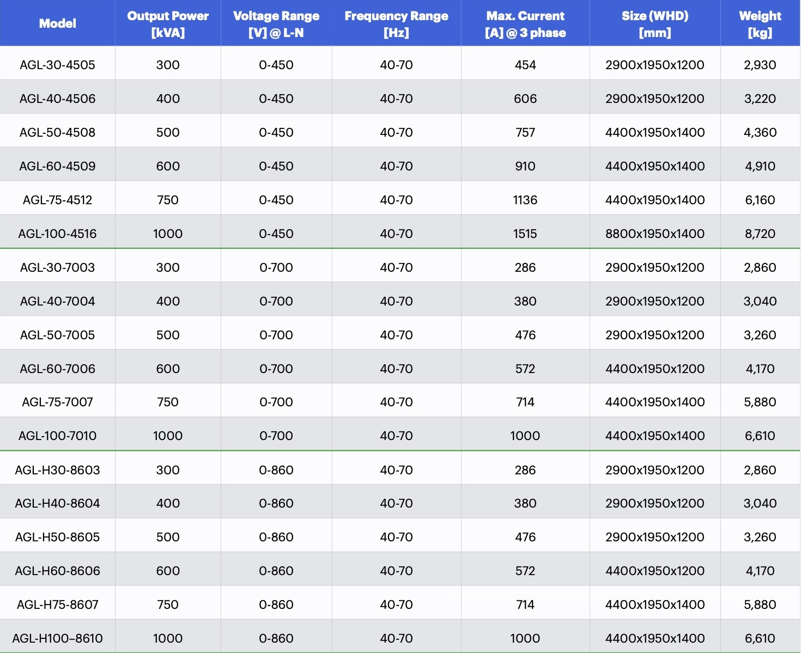Click the Weight [kg] column header
Viewport: 801px width, 653px height.
[760, 23]
